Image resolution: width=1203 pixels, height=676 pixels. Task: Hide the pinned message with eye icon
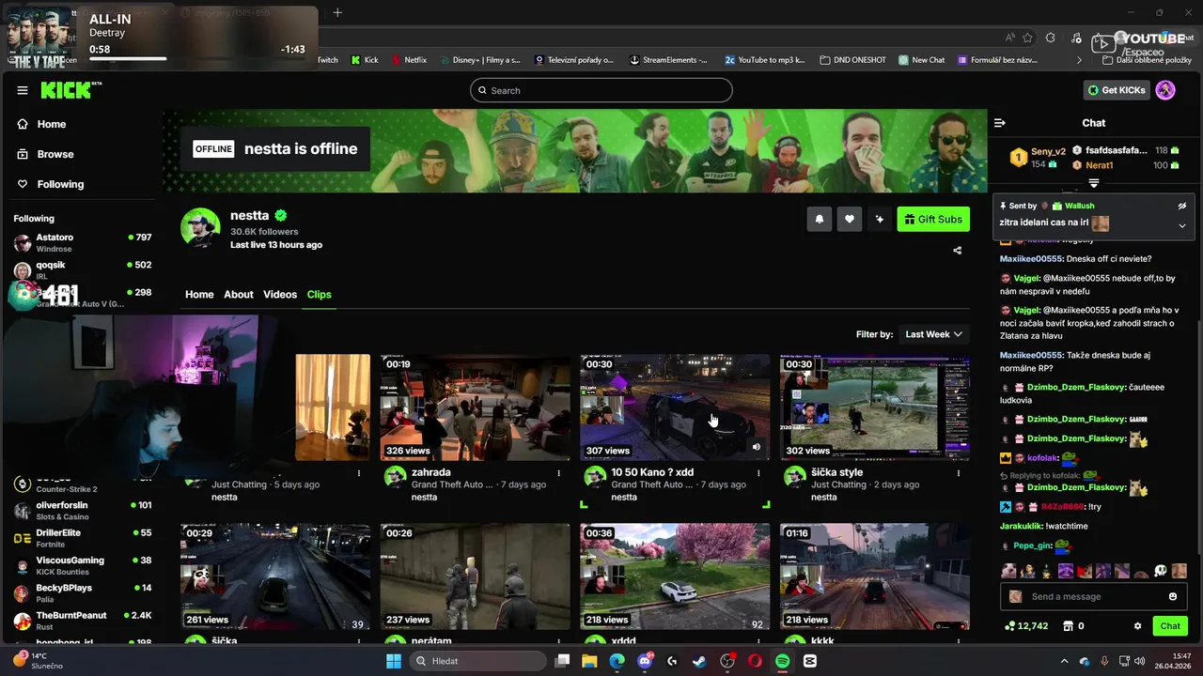[x=1182, y=206]
